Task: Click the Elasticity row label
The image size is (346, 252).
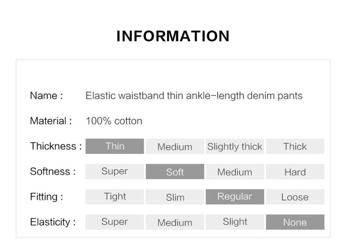Action: (53, 222)
